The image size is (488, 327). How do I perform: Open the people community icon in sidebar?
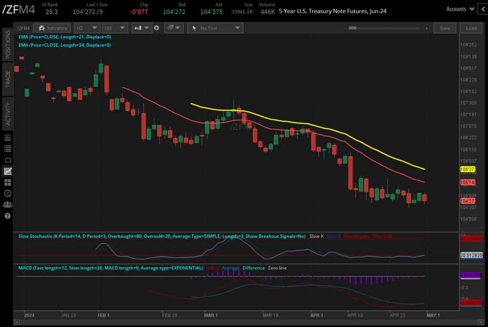7,205
